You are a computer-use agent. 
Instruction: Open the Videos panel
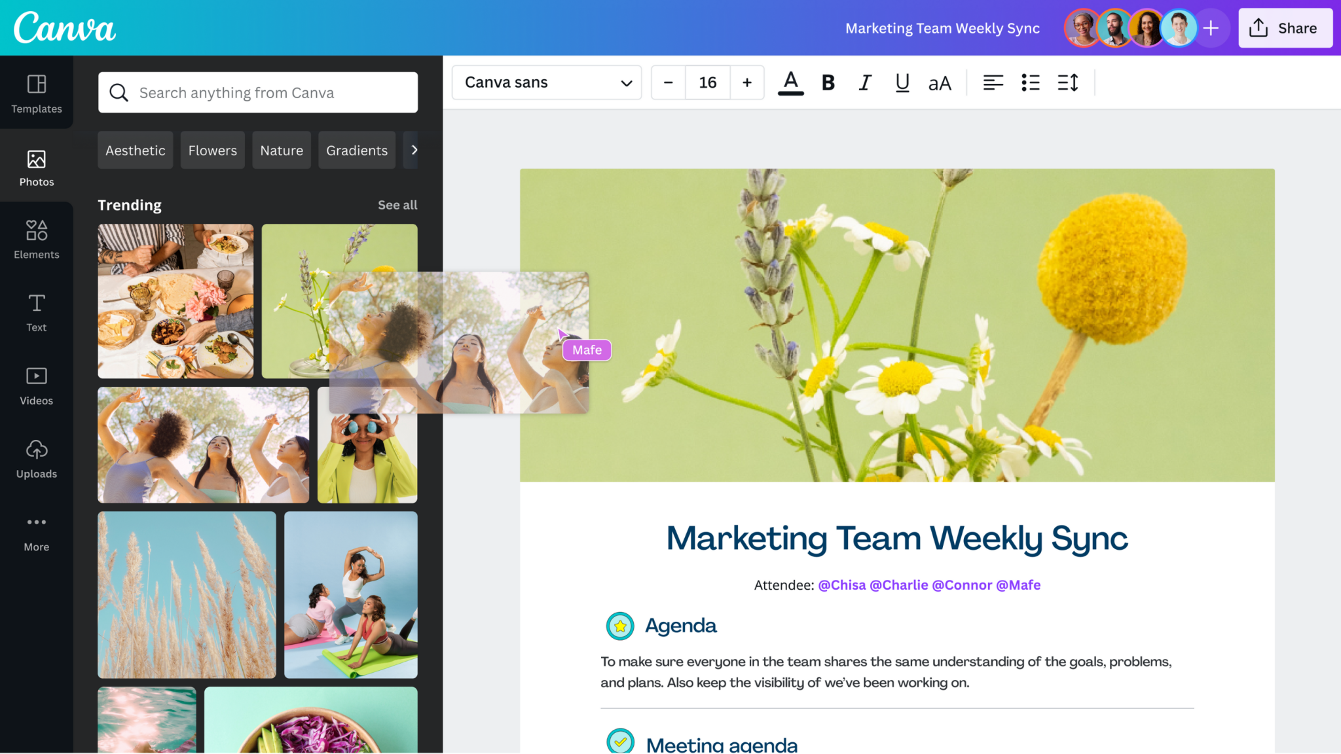[x=36, y=385]
